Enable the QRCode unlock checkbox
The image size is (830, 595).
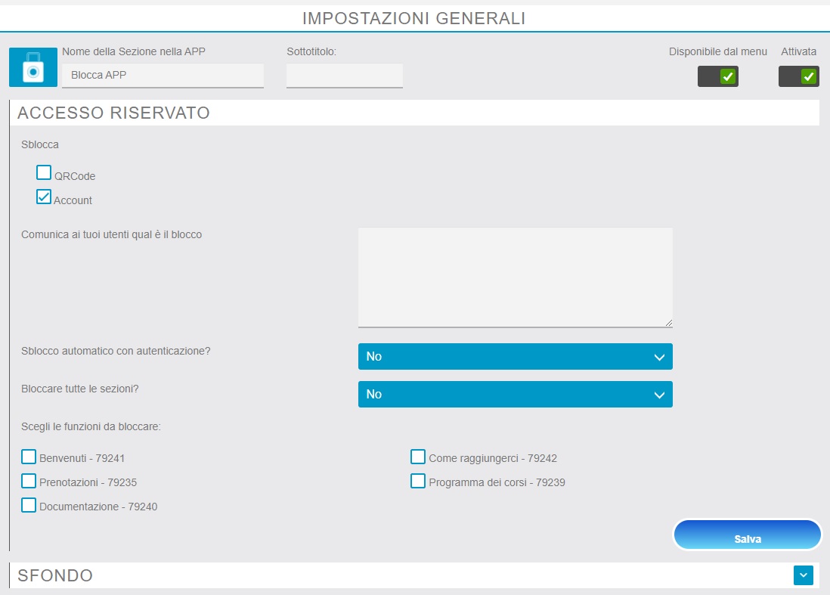tap(45, 173)
